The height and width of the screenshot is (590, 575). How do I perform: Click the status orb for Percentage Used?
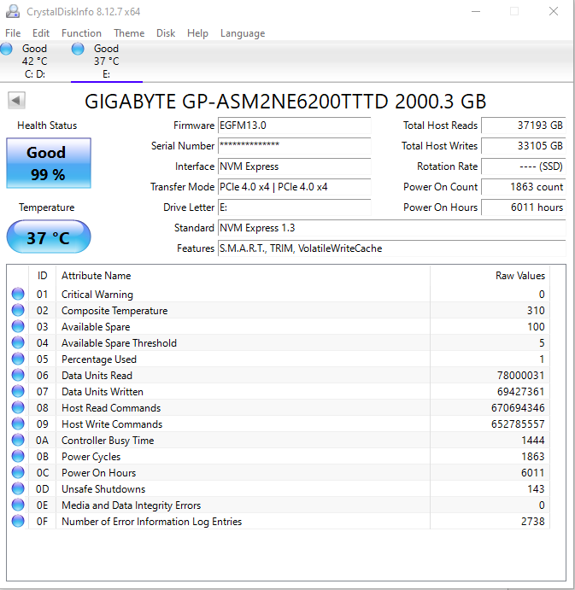pyautogui.click(x=18, y=359)
